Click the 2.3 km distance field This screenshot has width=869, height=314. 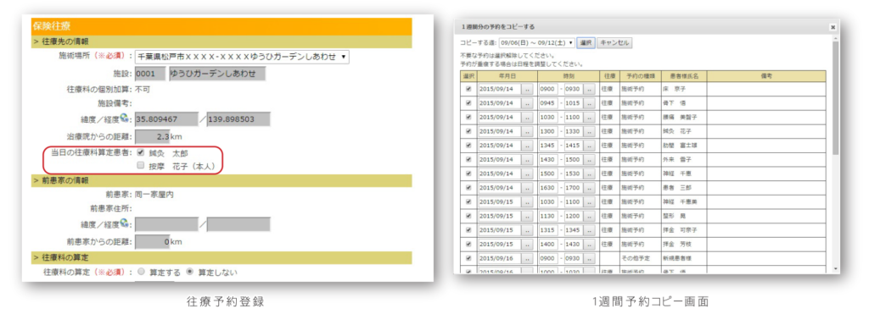click(x=153, y=136)
